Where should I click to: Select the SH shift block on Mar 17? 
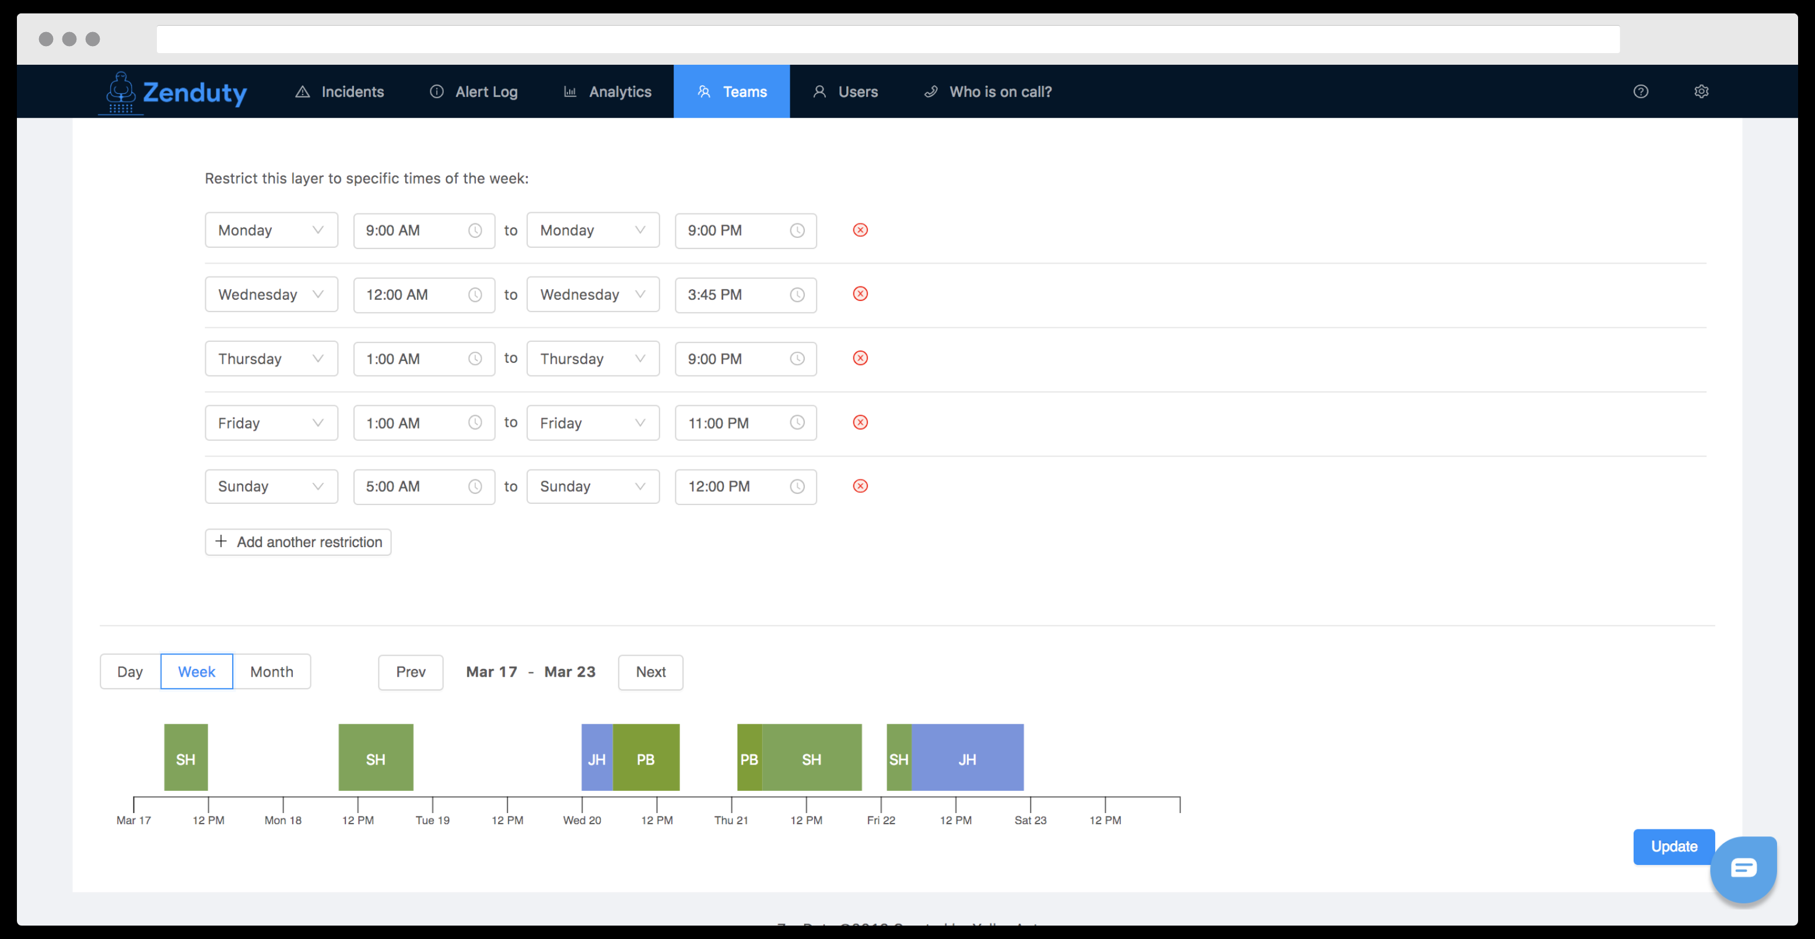(x=186, y=758)
